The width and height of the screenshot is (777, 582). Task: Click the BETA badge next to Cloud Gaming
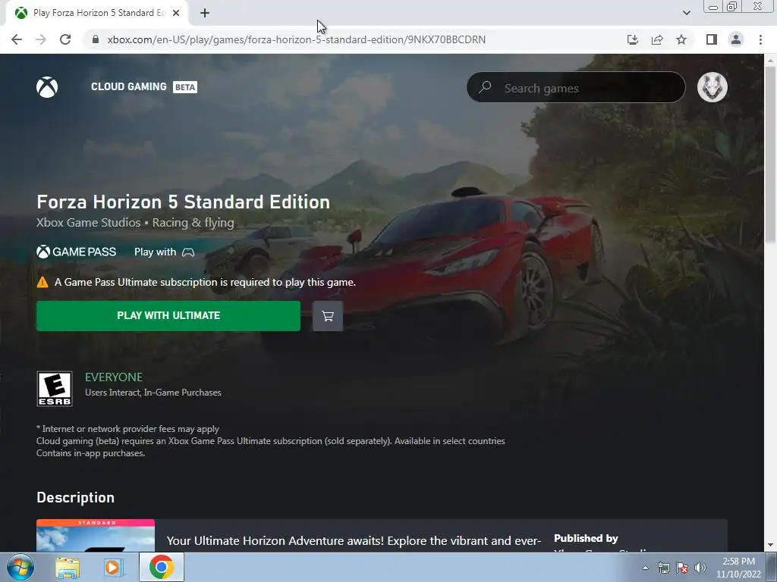click(x=185, y=87)
